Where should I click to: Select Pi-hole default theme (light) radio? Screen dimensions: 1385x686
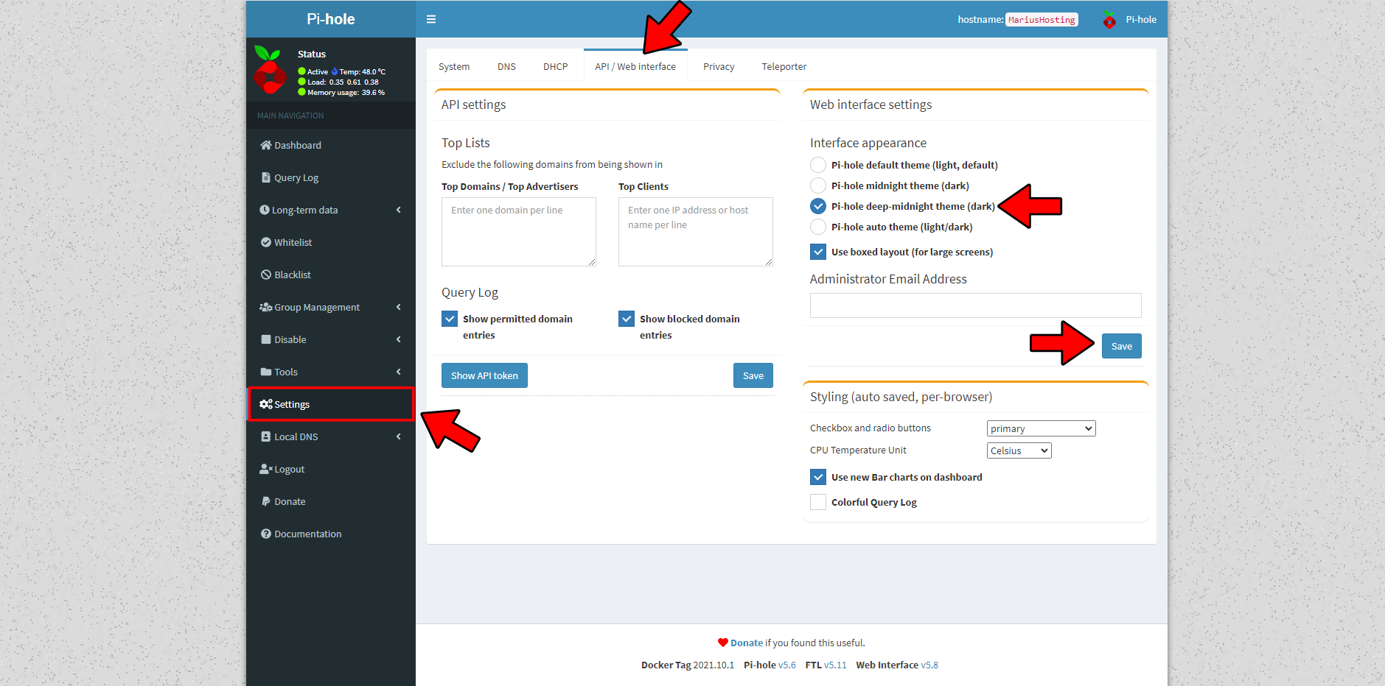tap(818, 165)
